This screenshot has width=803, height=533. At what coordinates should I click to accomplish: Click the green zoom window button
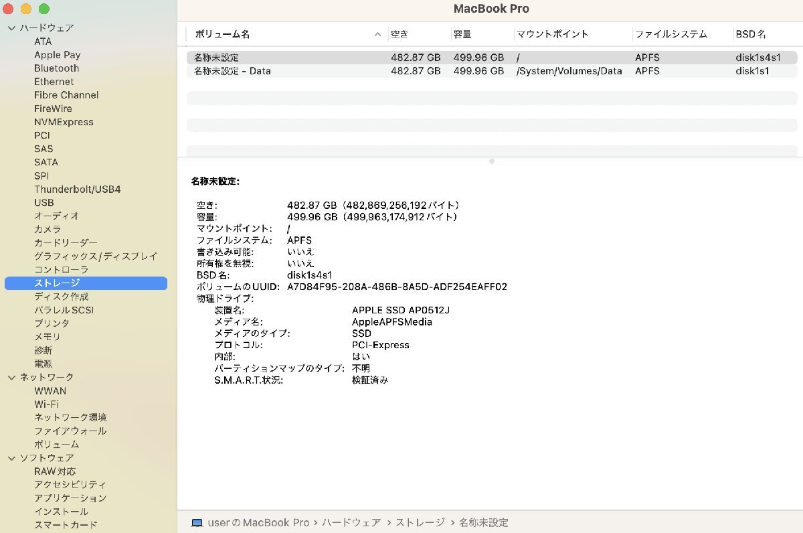click(x=43, y=9)
